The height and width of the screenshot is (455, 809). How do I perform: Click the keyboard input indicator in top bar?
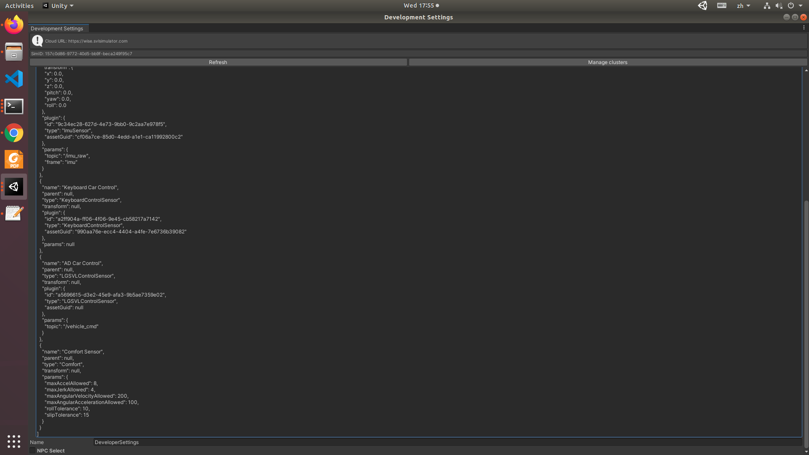pyautogui.click(x=721, y=5)
